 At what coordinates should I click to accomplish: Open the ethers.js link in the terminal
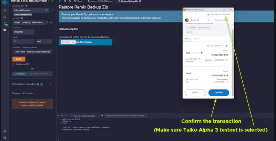[x=67, y=121]
